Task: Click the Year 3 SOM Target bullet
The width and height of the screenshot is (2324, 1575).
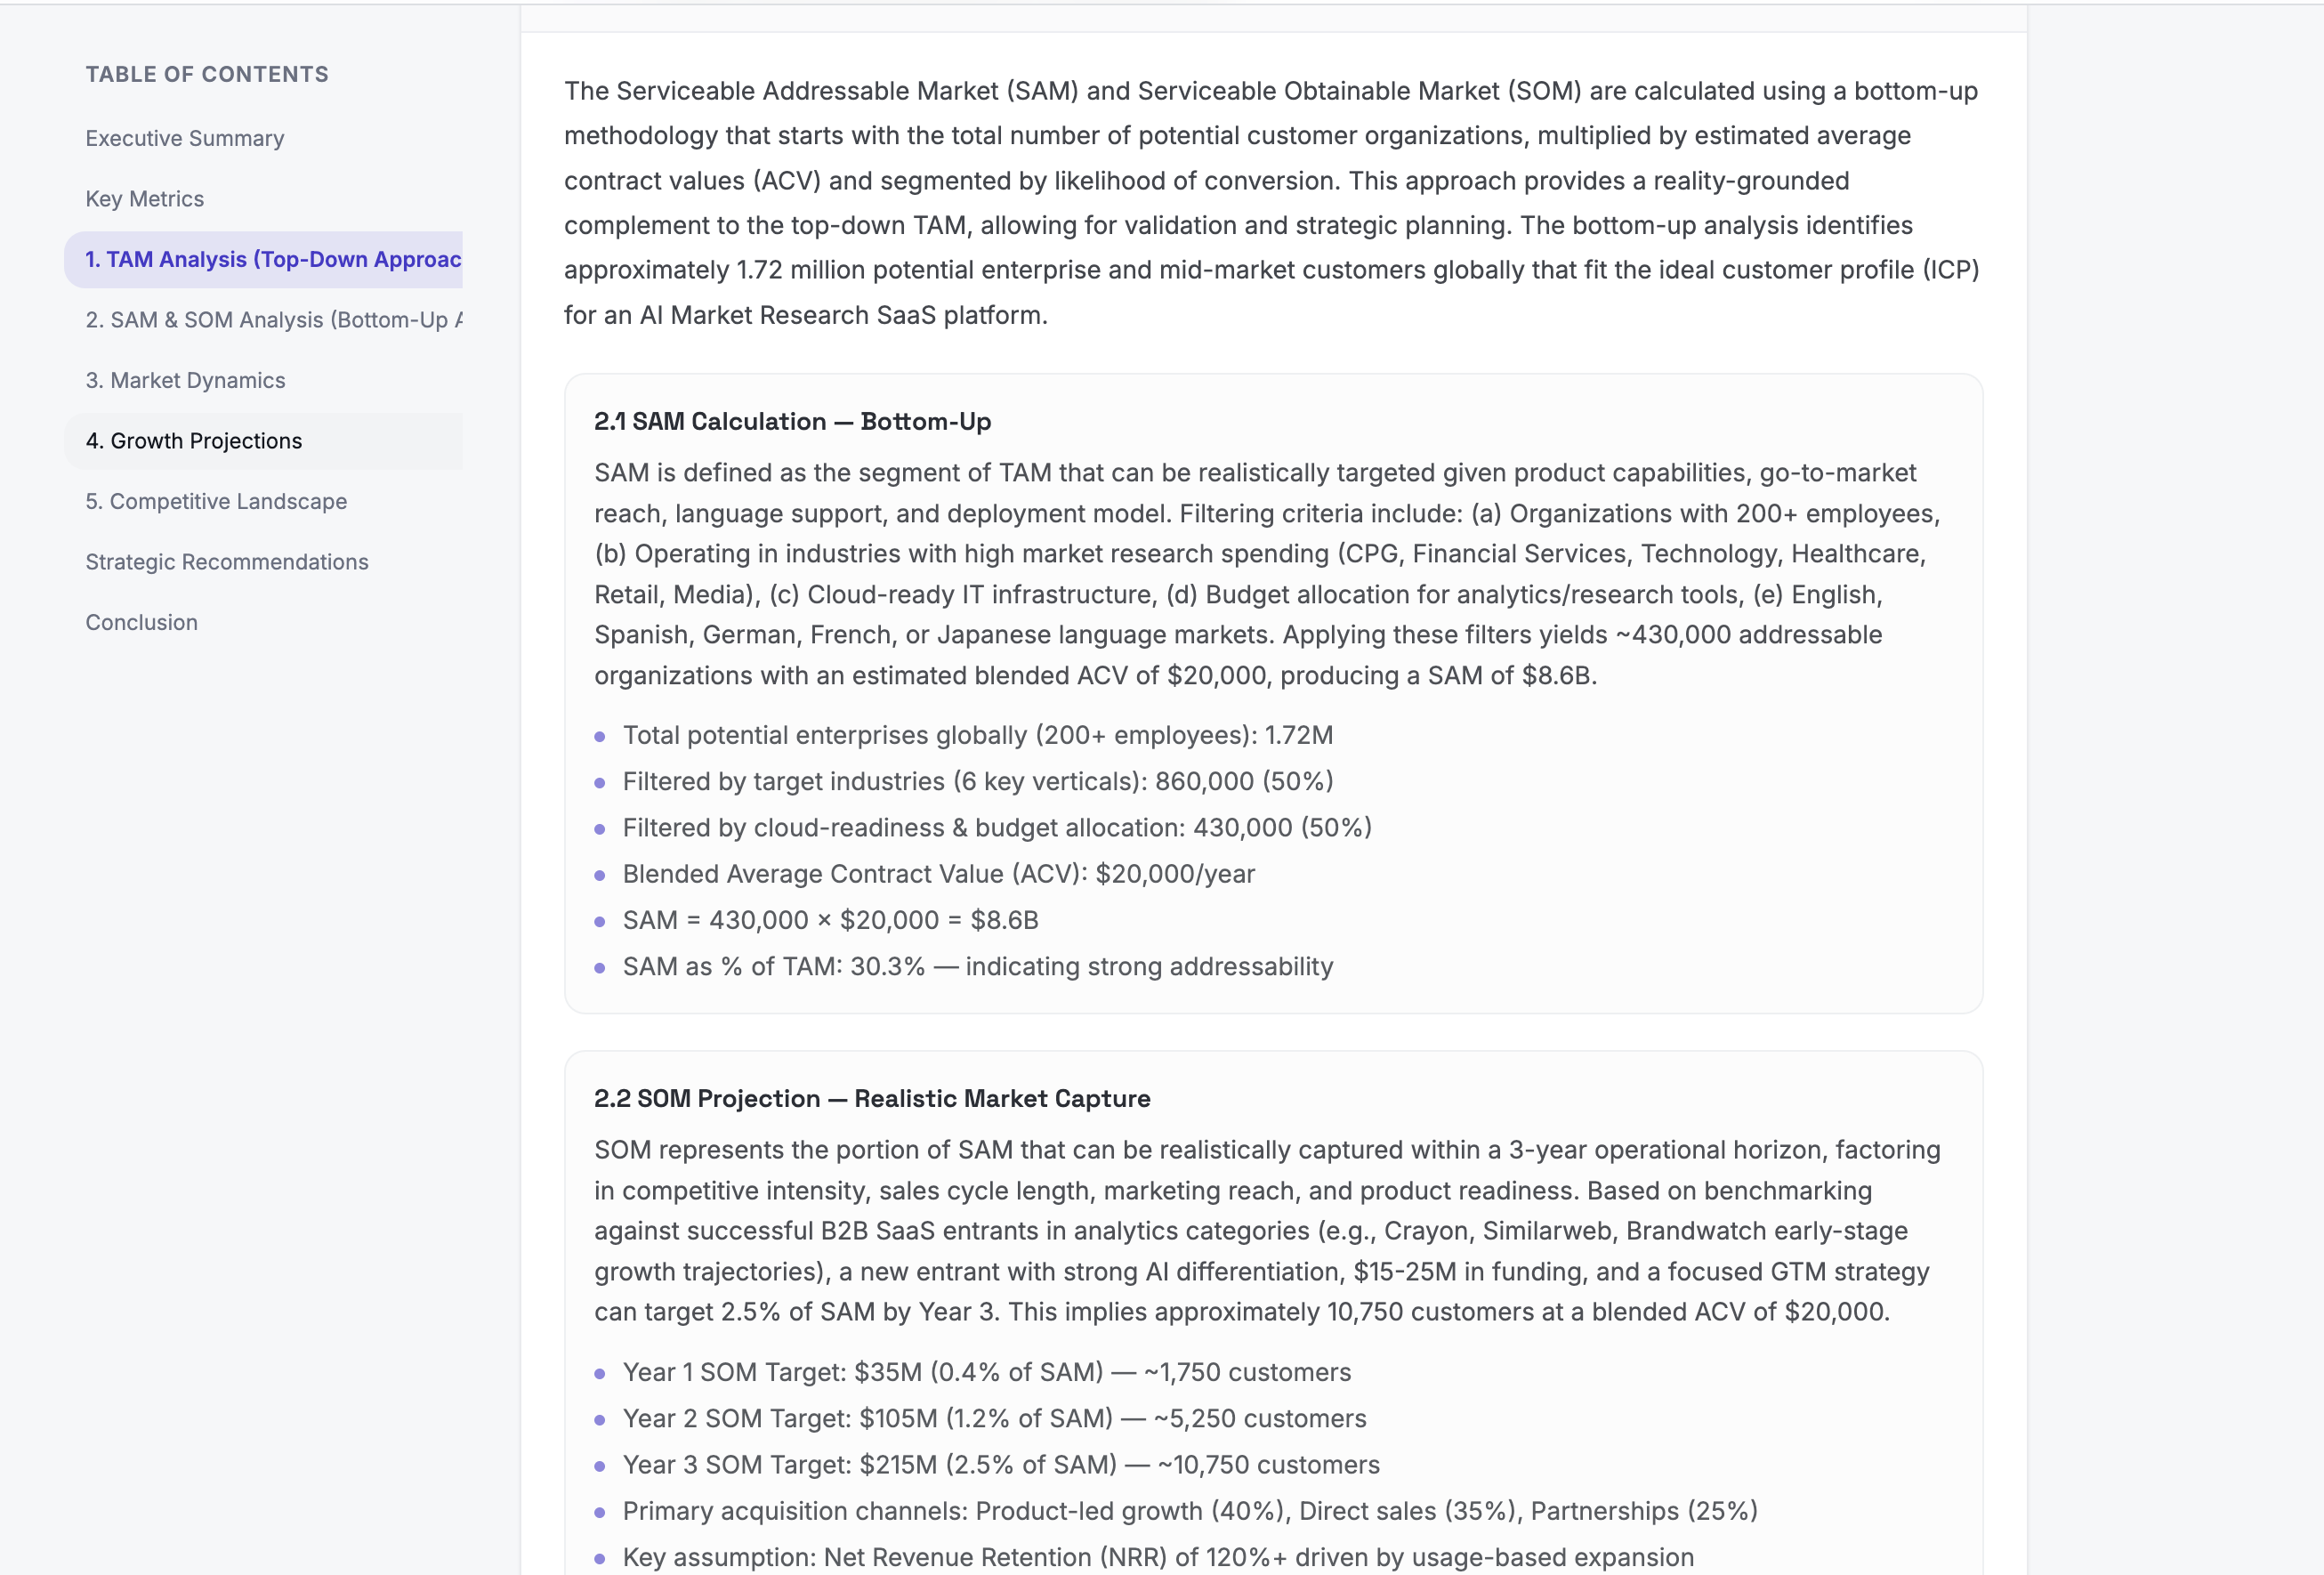Action: [x=1000, y=1464]
